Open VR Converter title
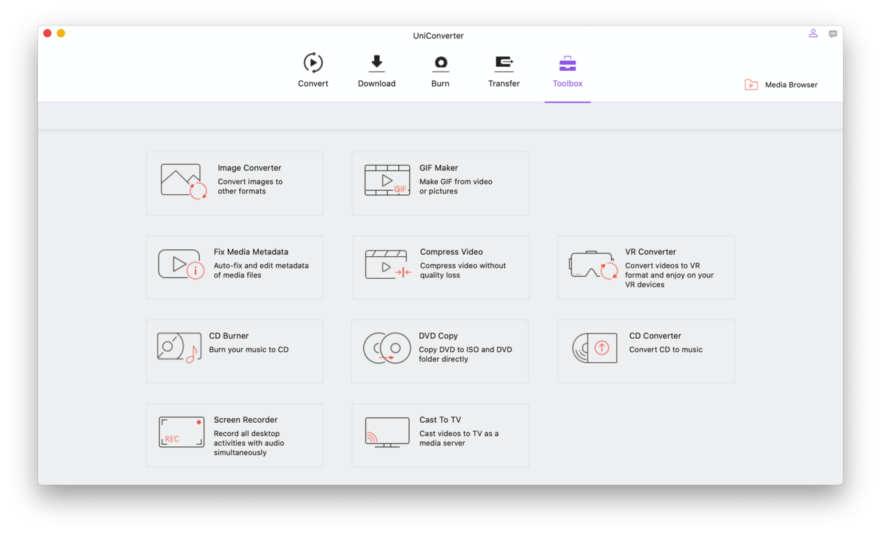The height and width of the screenshot is (535, 881). [x=650, y=252]
